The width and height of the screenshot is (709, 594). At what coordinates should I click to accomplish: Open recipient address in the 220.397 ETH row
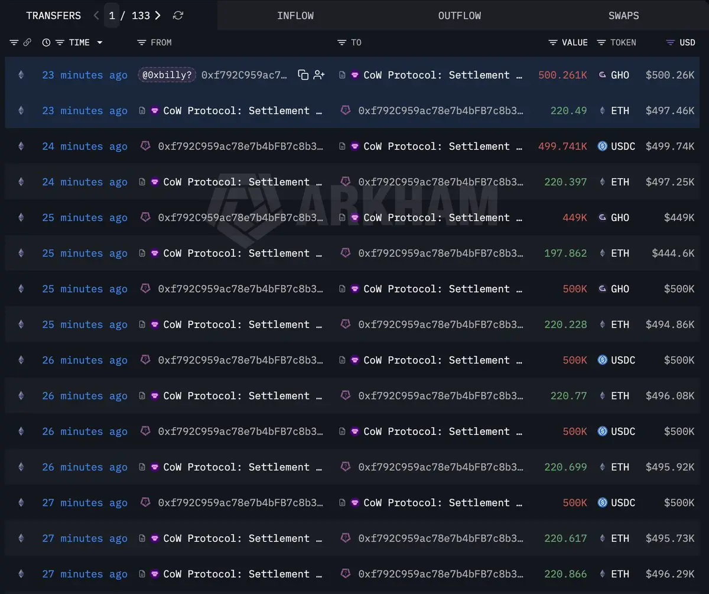[x=441, y=182]
